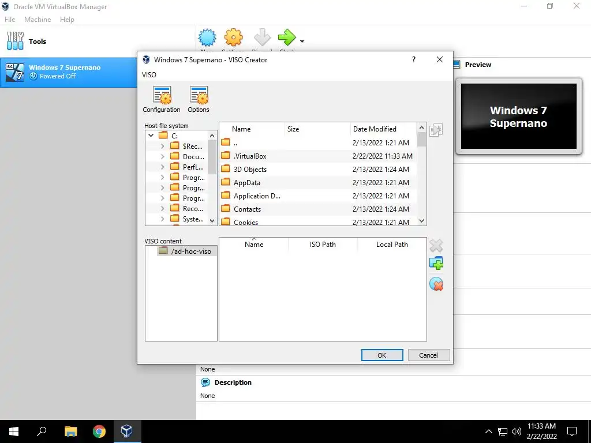Click the remove selected VISO items icon
This screenshot has height=443, width=591.
point(436,246)
